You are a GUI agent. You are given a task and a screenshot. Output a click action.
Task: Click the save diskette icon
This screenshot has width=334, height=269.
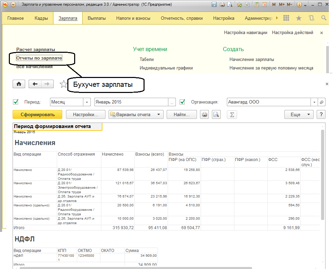(214, 5)
